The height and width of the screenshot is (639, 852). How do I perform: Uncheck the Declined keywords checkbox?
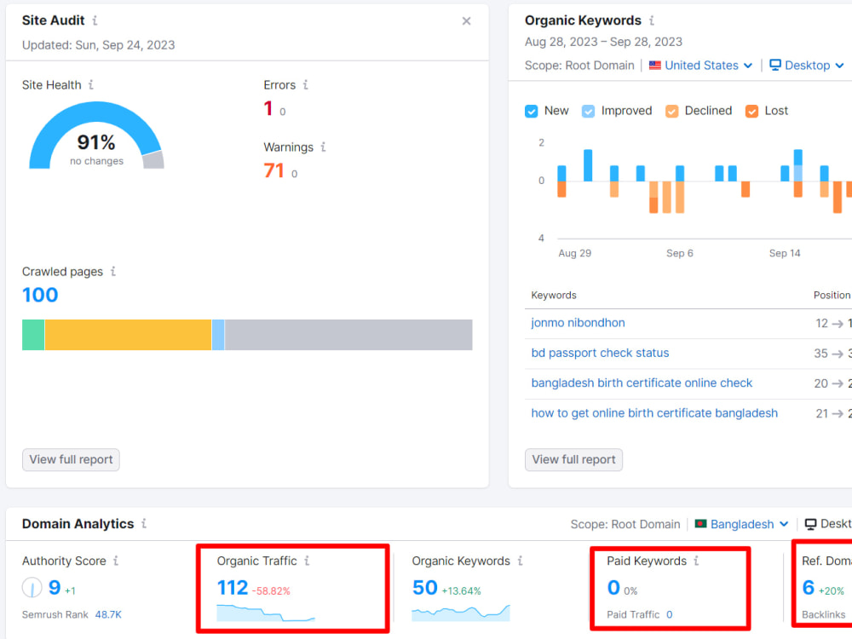(671, 112)
